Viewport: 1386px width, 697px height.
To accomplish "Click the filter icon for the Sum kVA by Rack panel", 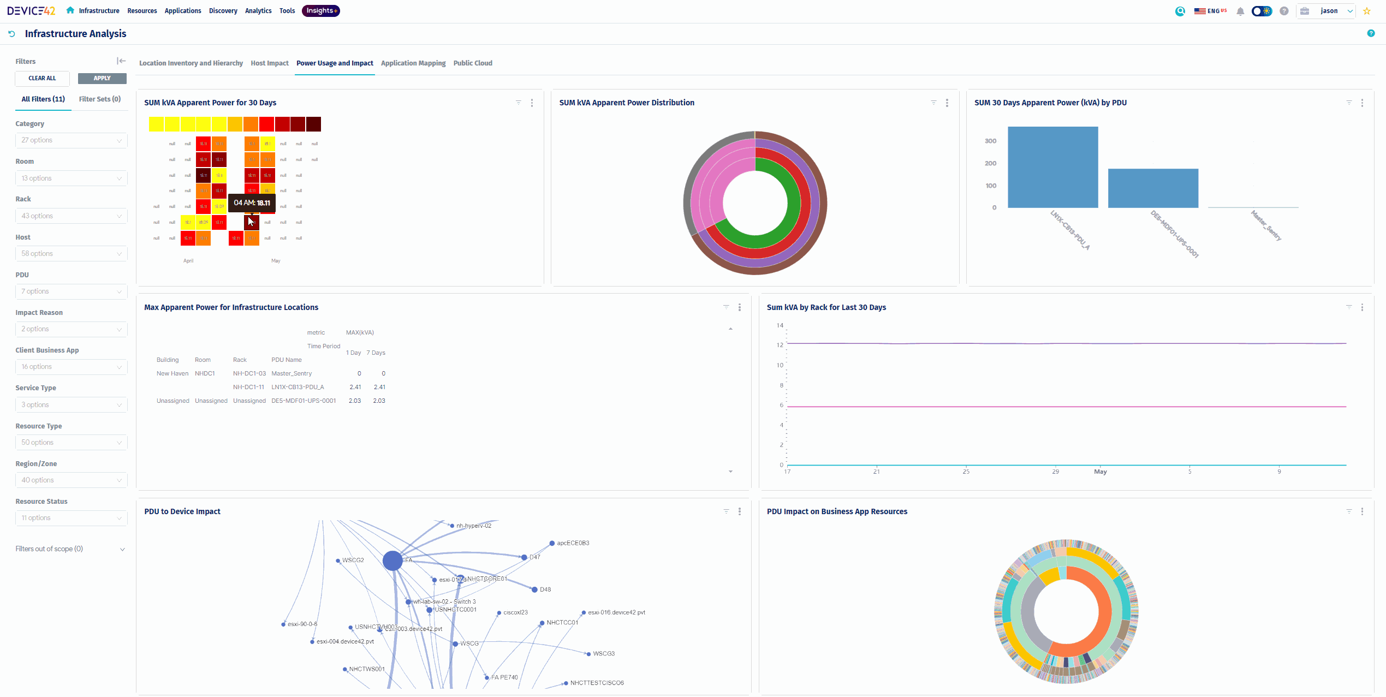I will click(1349, 307).
